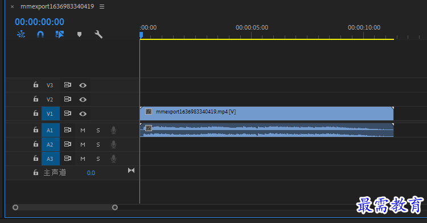This screenshot has width=427, height=223.
Task: Click the lock icon on V2 track
Action: 36,99
